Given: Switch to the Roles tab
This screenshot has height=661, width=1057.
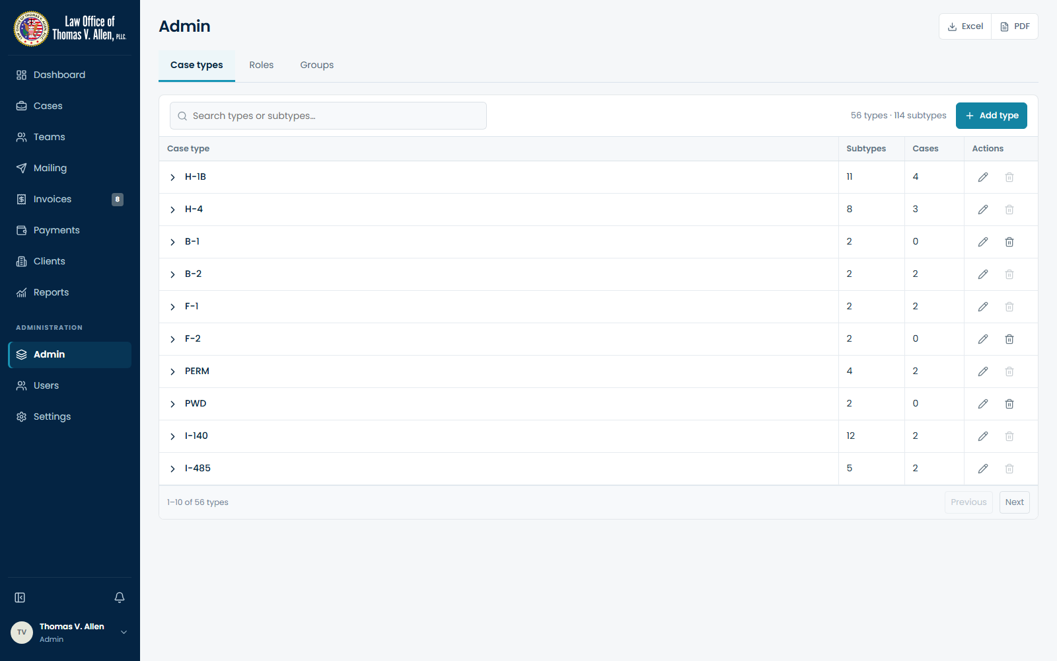Looking at the screenshot, I should point(262,65).
